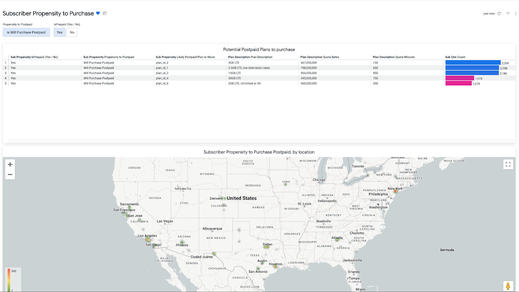Click the plan_id_2 cell
The width and height of the screenshot is (519, 292).
click(x=162, y=63)
